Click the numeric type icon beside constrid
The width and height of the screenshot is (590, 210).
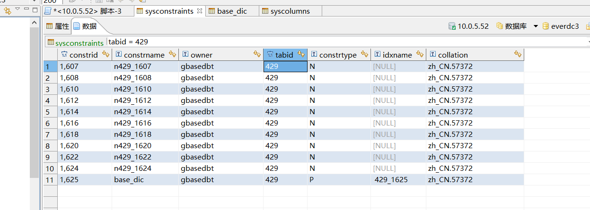[64, 55]
